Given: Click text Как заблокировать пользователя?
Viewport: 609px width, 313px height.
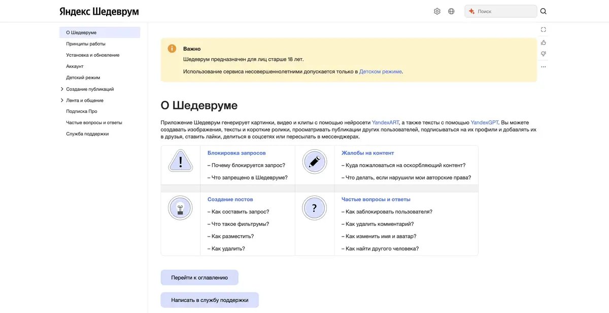Looking at the screenshot, I should pos(389,212).
